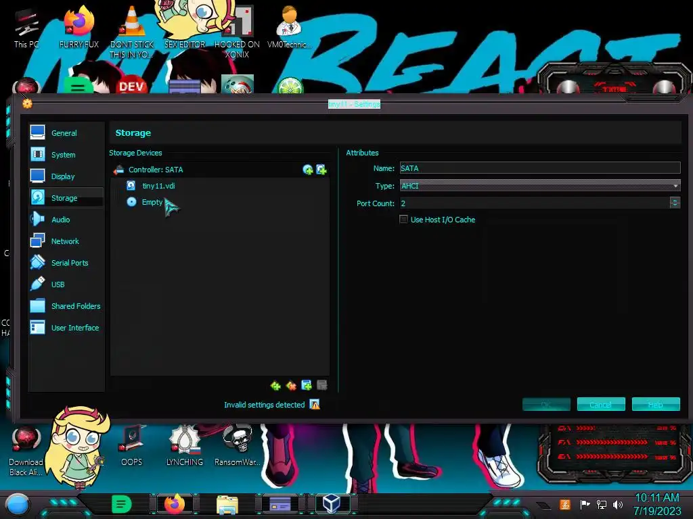Screen dimensions: 693x519
Task: Click the remove attachment icon below storage tree
Action: (x=321, y=385)
